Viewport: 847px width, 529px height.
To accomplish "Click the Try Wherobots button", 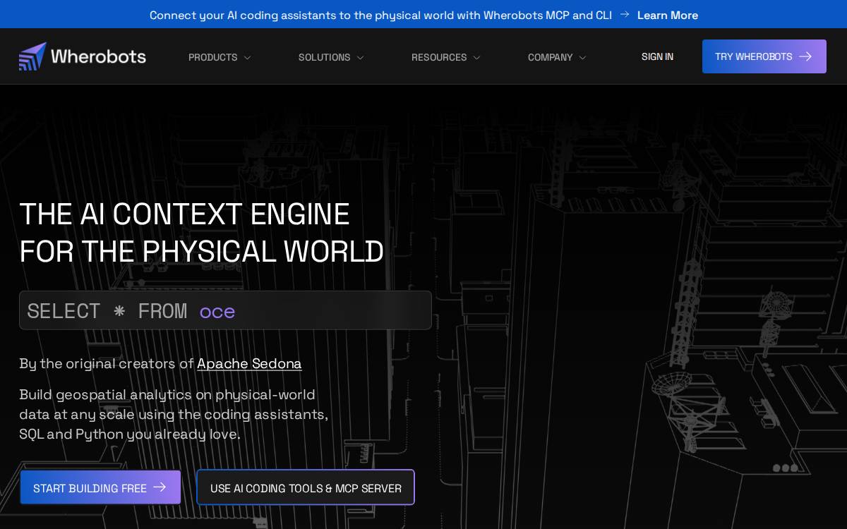I will coord(764,56).
